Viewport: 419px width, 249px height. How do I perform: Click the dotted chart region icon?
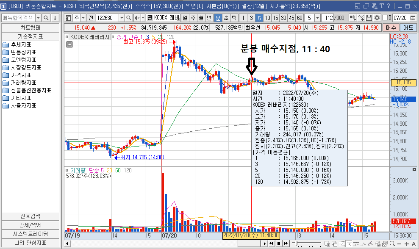(x=341, y=243)
